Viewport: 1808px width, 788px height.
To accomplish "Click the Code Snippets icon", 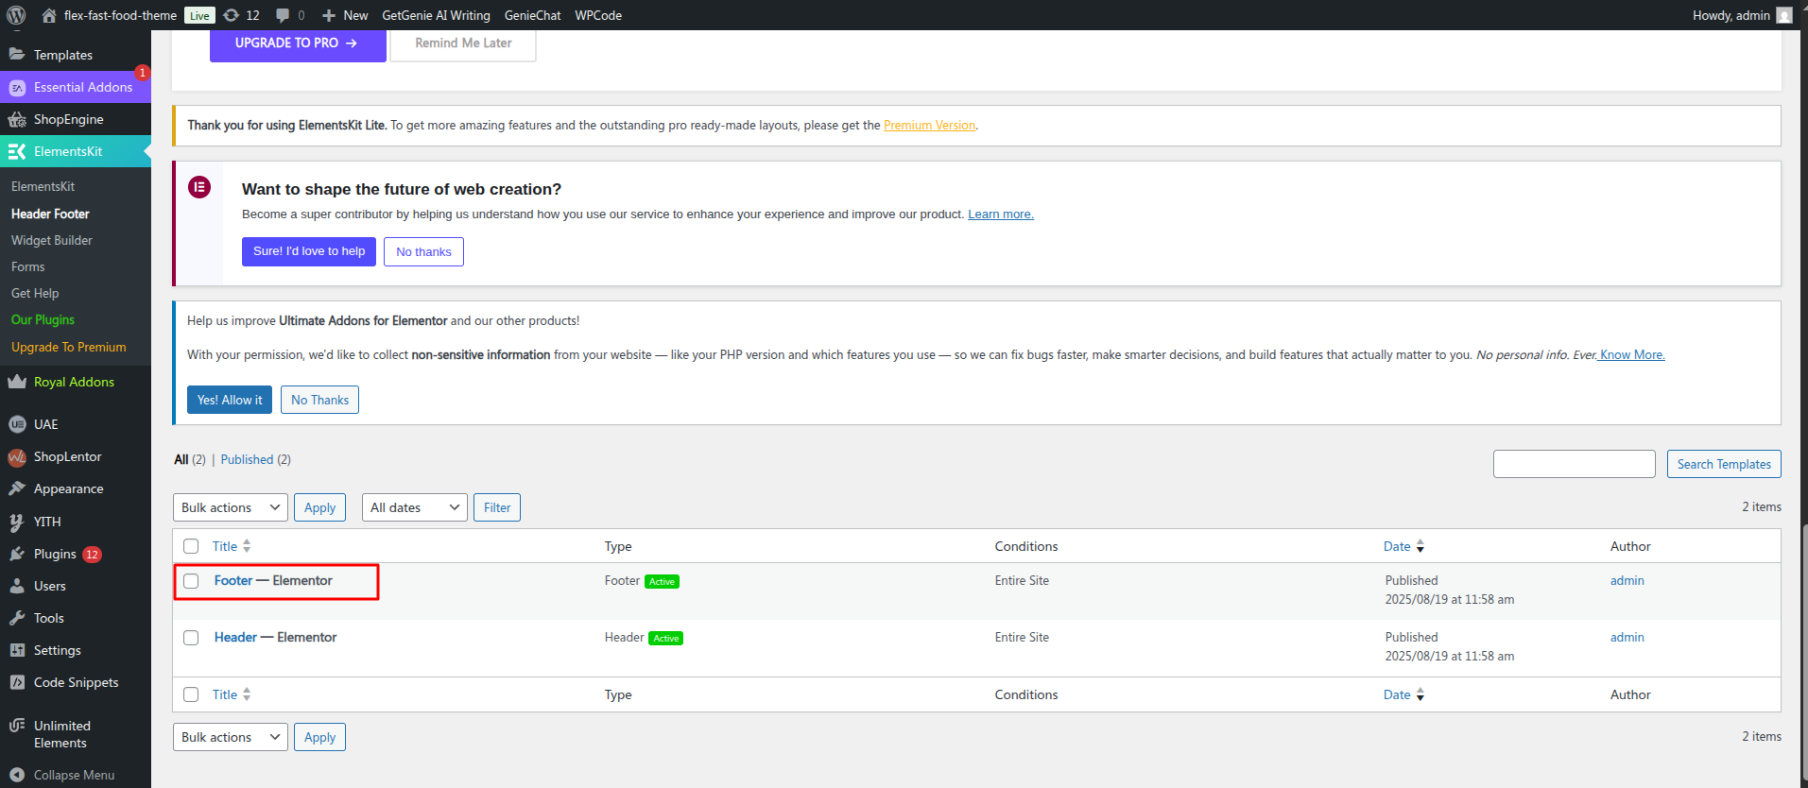I will pyautogui.click(x=17, y=682).
